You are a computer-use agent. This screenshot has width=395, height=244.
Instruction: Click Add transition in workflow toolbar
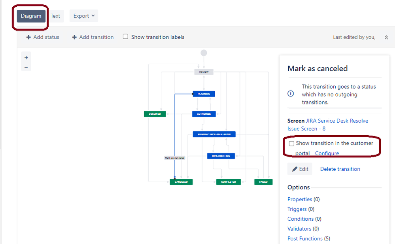93,37
